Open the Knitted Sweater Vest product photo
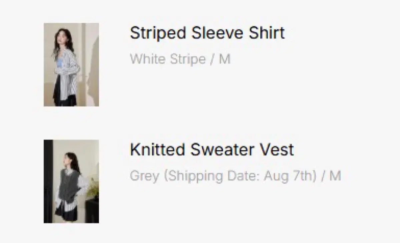Viewport: 400px width, 243px height. (71, 181)
